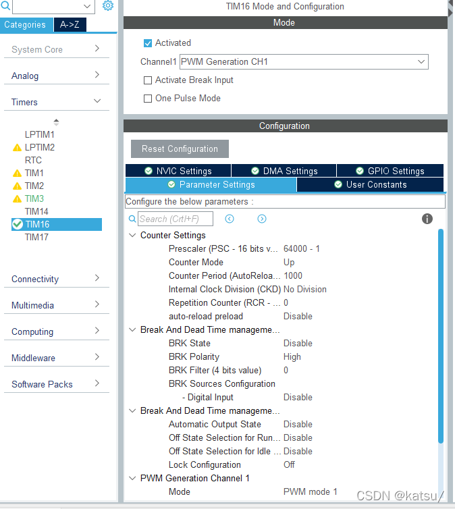Select TIM17 in the timers list
Screen dimensions: 455x509
pos(36,238)
